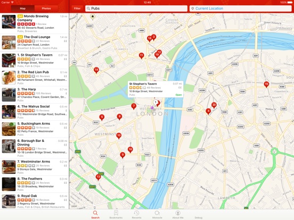Select map pin number 16
Screen dimensions: 294x220
coord(130,150)
